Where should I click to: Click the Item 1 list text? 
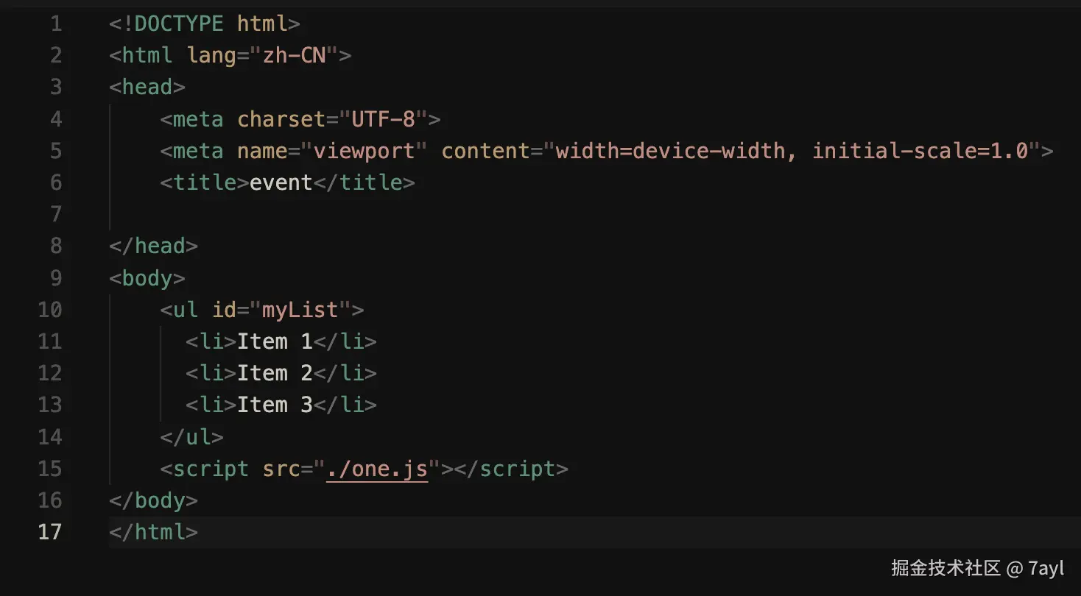tap(275, 341)
